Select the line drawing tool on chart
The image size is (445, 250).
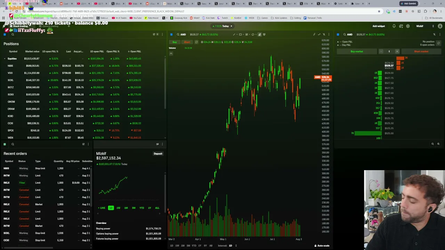tap(234, 34)
